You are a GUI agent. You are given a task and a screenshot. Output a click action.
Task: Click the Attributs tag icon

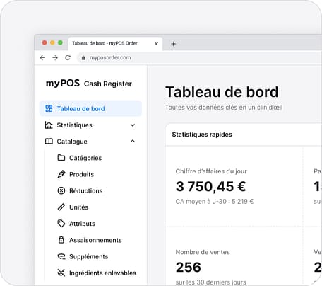coord(61,224)
